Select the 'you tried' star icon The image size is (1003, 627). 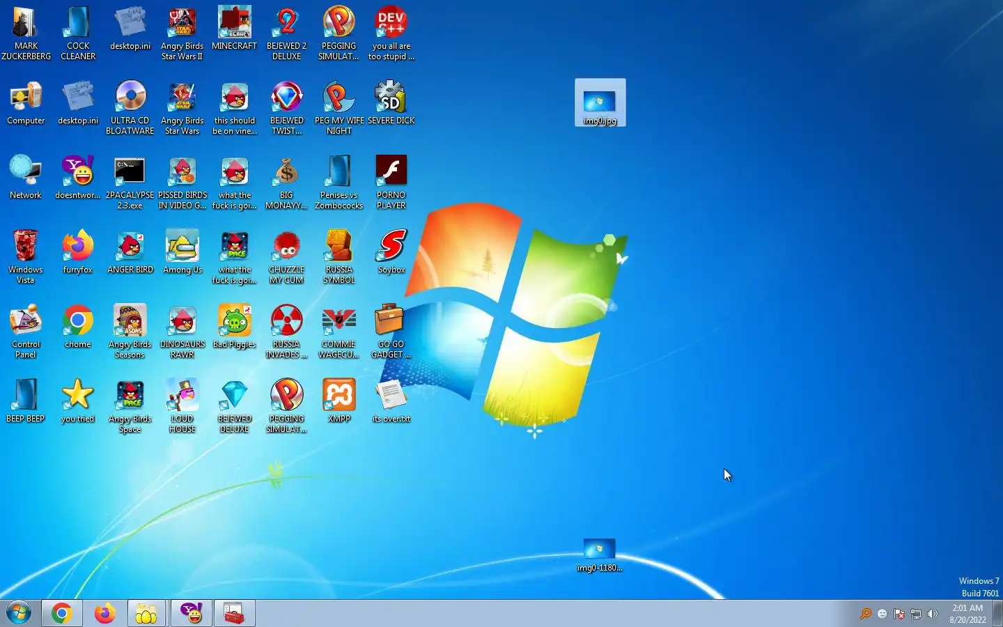(x=78, y=401)
